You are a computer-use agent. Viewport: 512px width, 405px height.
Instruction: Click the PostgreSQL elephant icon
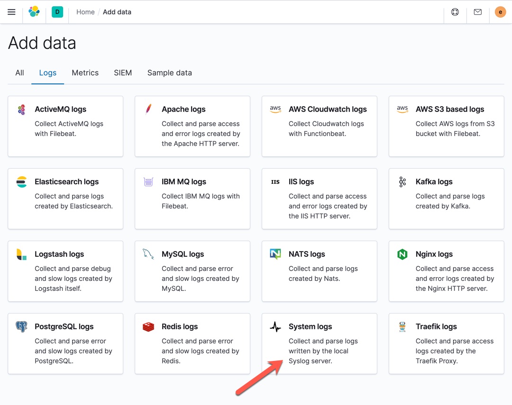(21, 326)
